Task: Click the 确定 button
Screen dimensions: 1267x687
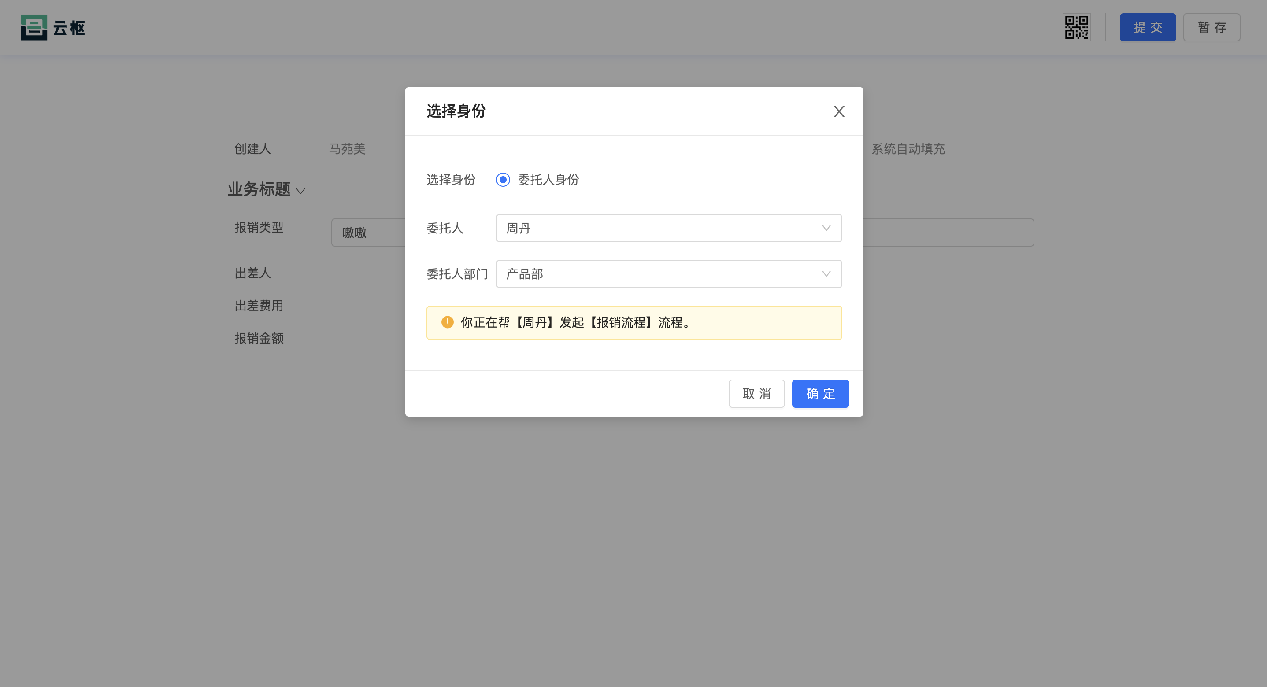Action: click(x=820, y=394)
